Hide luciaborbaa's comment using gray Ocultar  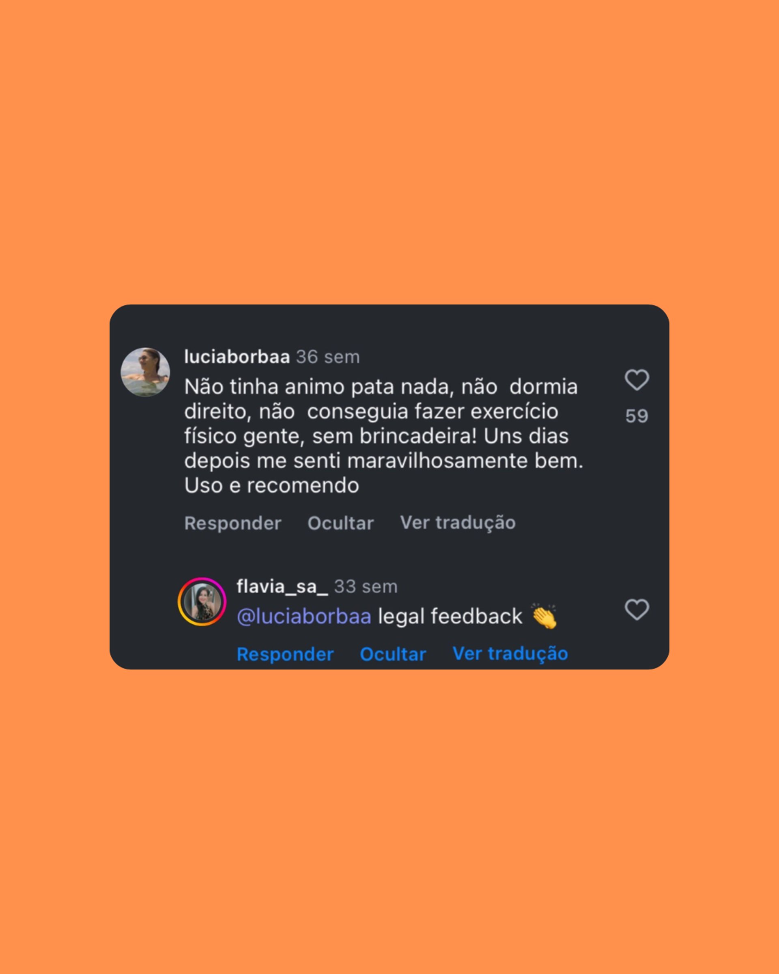coord(340,523)
